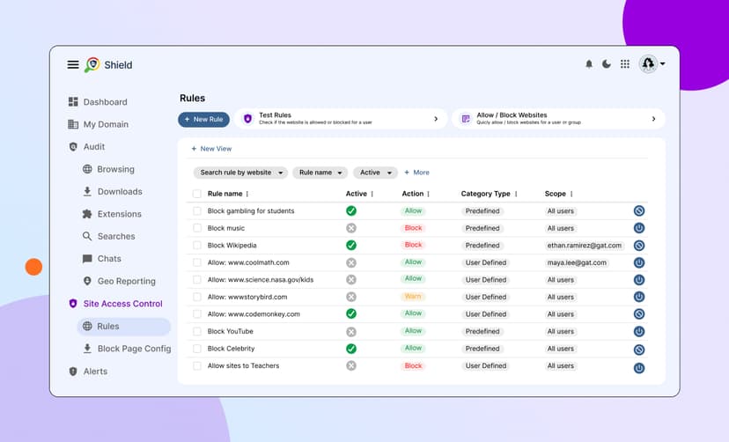Click the More filters link
The height and width of the screenshot is (442, 729).
416,173
